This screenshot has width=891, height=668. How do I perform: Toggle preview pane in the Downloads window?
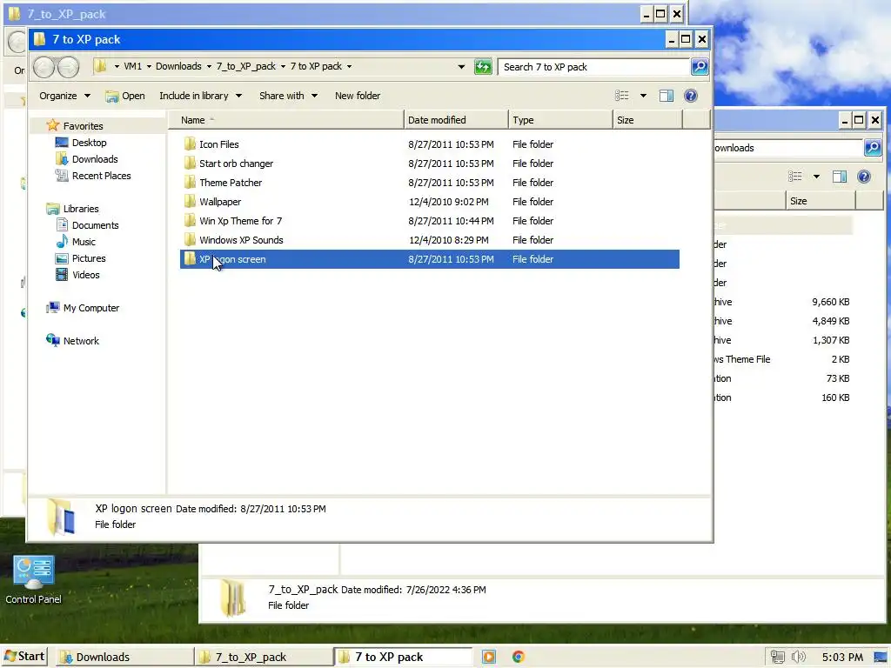tap(840, 177)
